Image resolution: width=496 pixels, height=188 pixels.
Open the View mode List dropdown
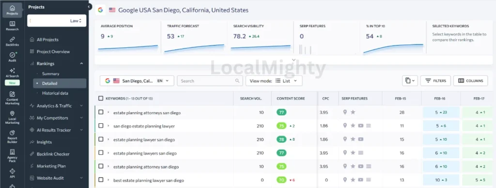(x=274, y=81)
